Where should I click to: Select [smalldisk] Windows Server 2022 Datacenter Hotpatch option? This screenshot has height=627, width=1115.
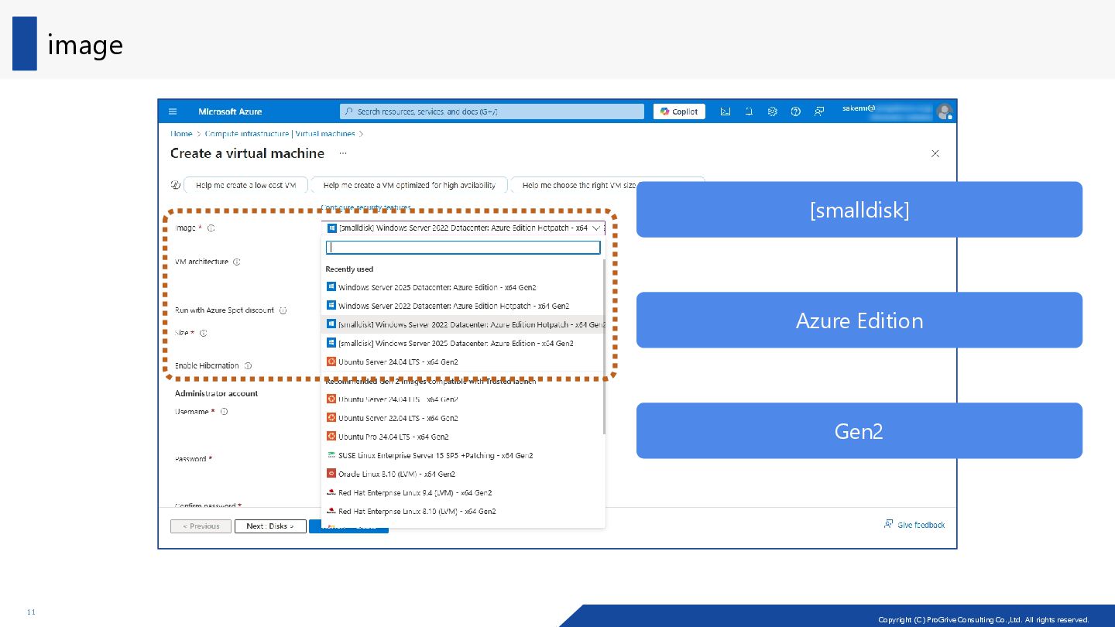tap(463, 324)
